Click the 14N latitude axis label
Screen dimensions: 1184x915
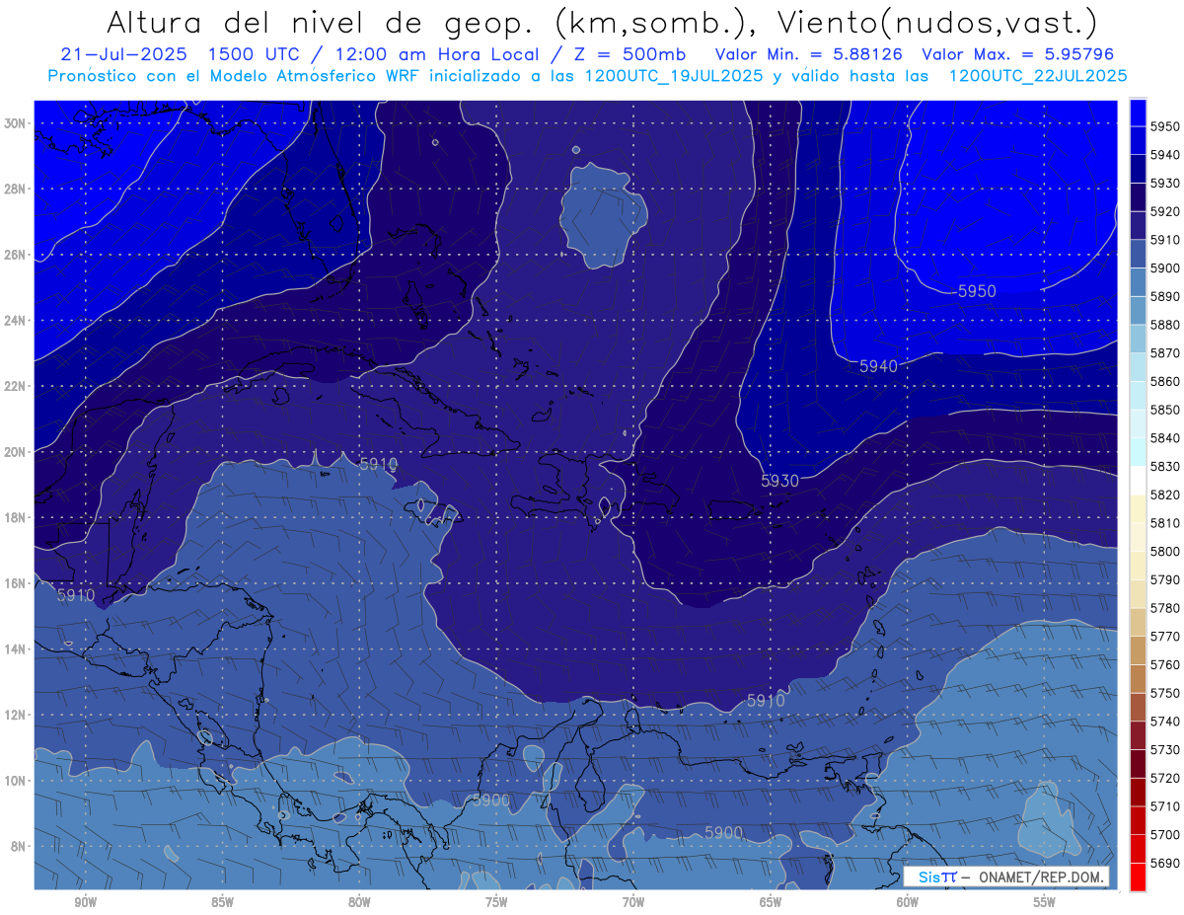coord(15,649)
